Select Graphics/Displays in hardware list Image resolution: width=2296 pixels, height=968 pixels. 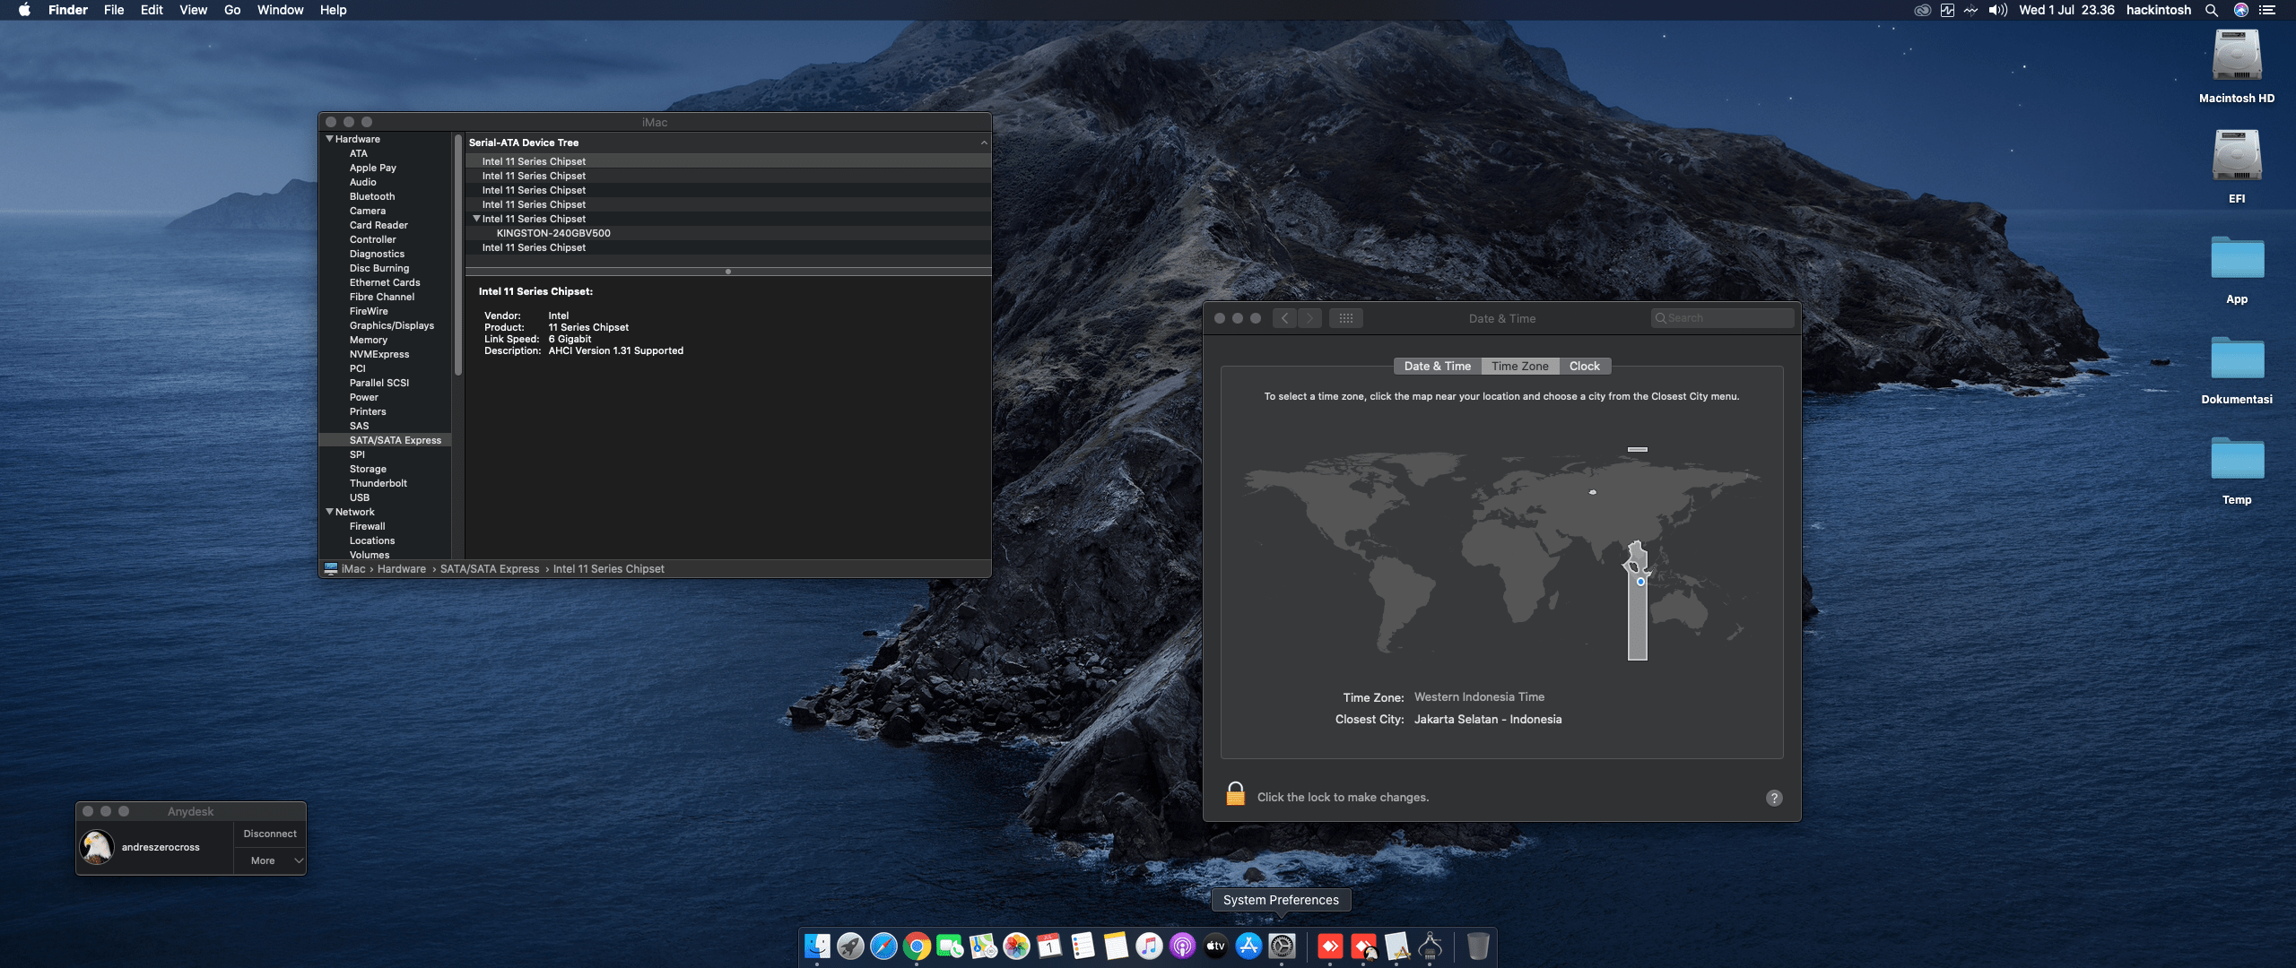click(x=391, y=325)
